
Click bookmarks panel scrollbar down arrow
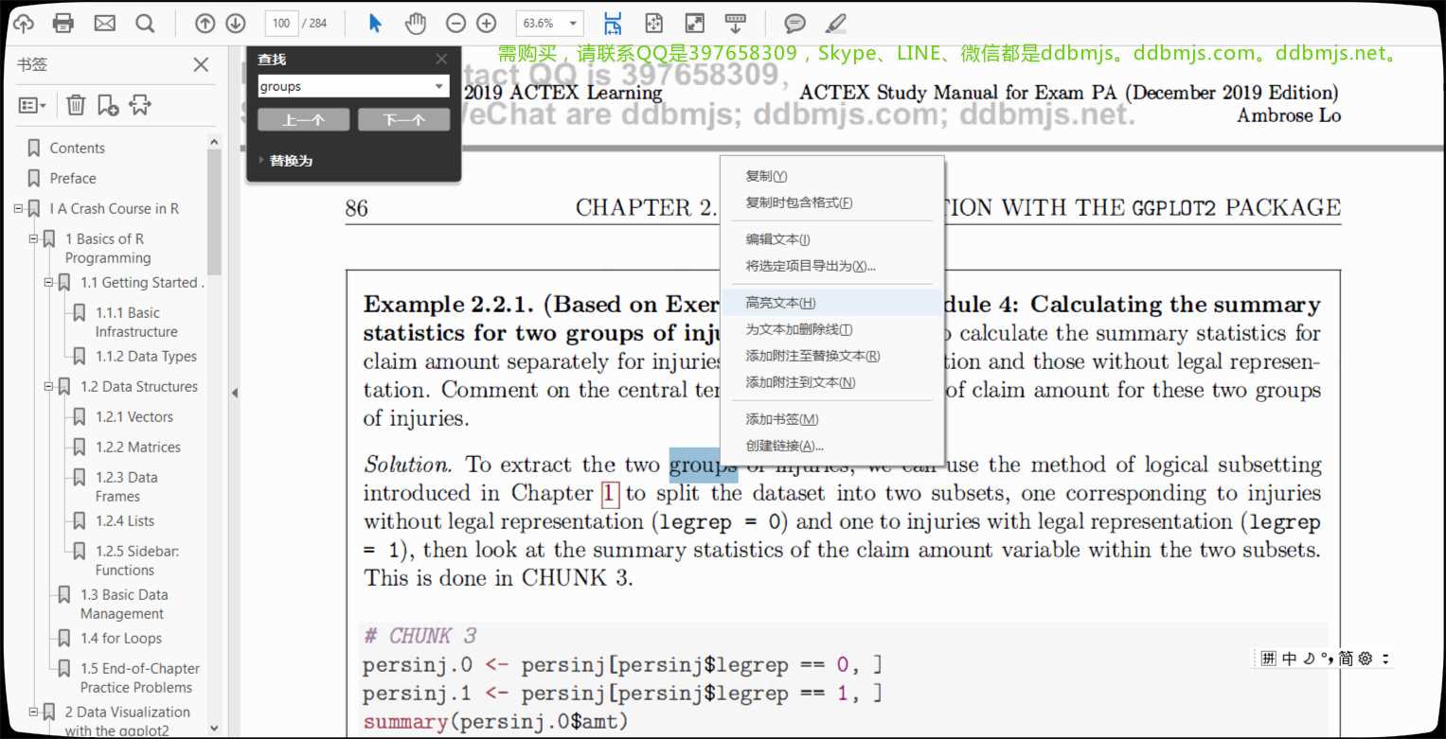coord(213,729)
